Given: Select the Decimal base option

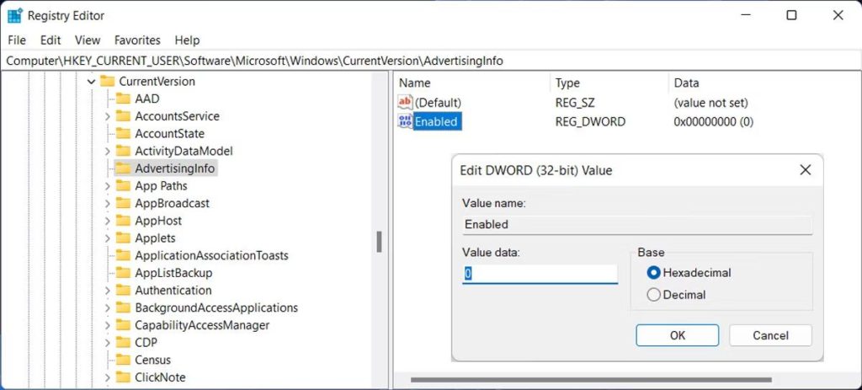Looking at the screenshot, I should pyautogui.click(x=653, y=295).
